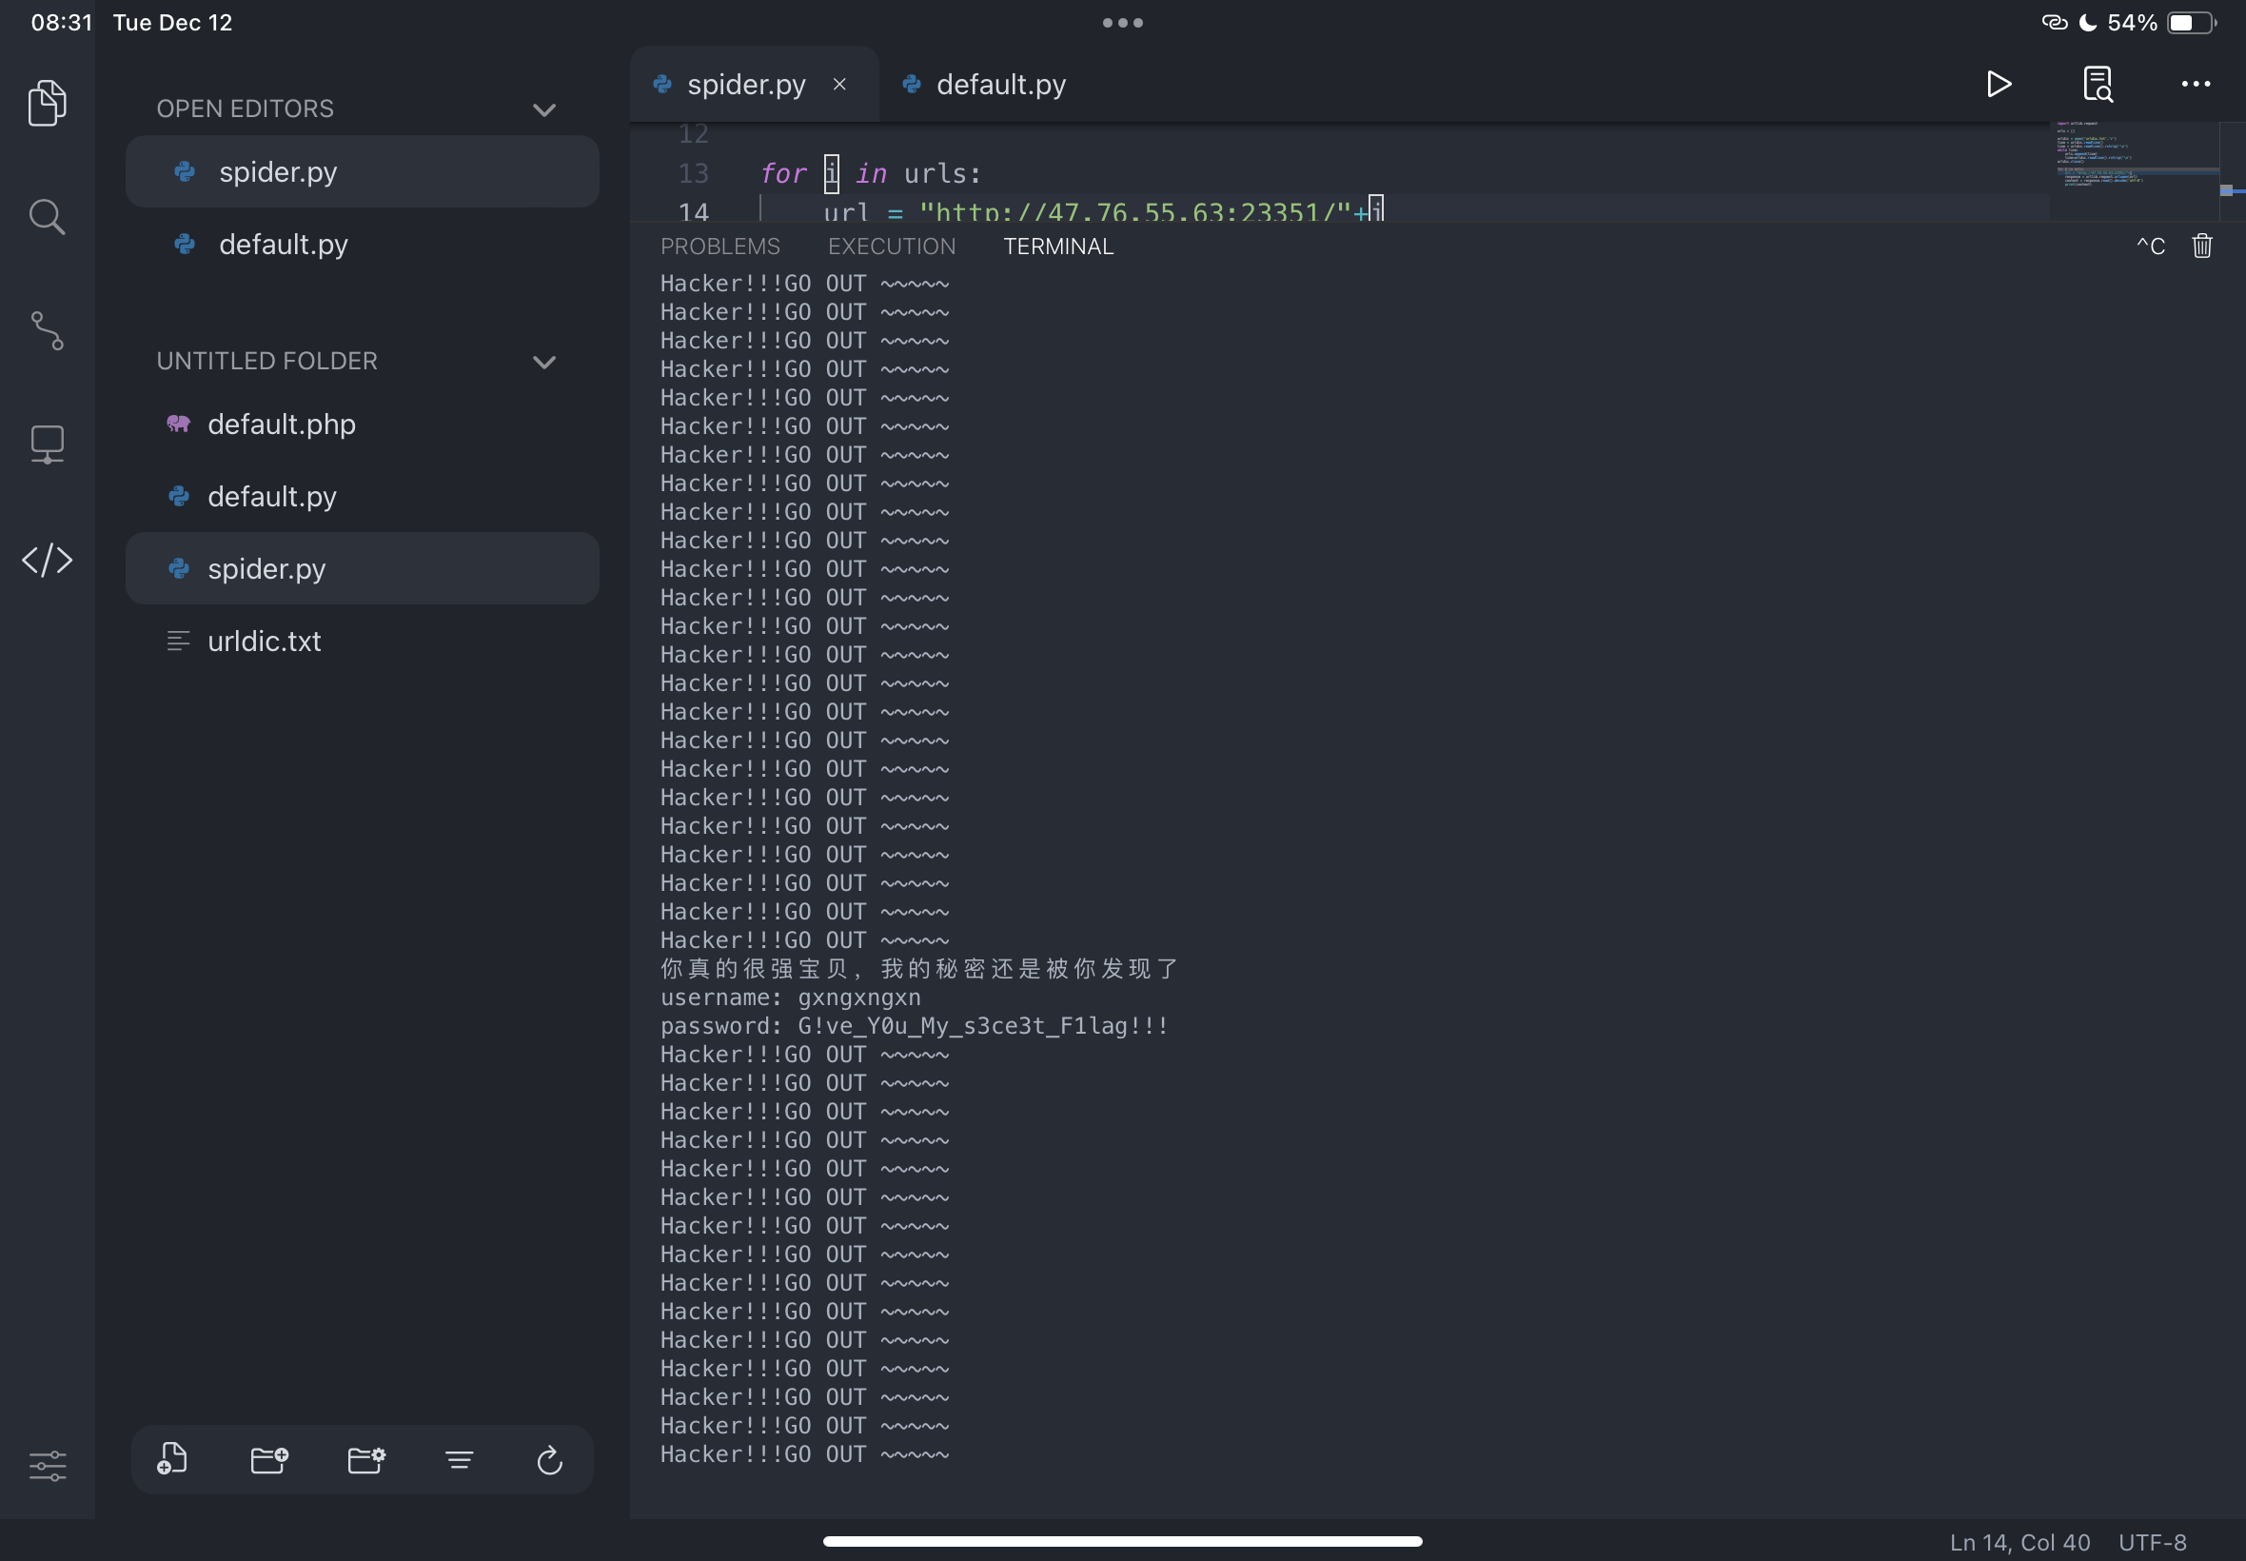Select spider.py in Untitled Folder

pos(362,569)
